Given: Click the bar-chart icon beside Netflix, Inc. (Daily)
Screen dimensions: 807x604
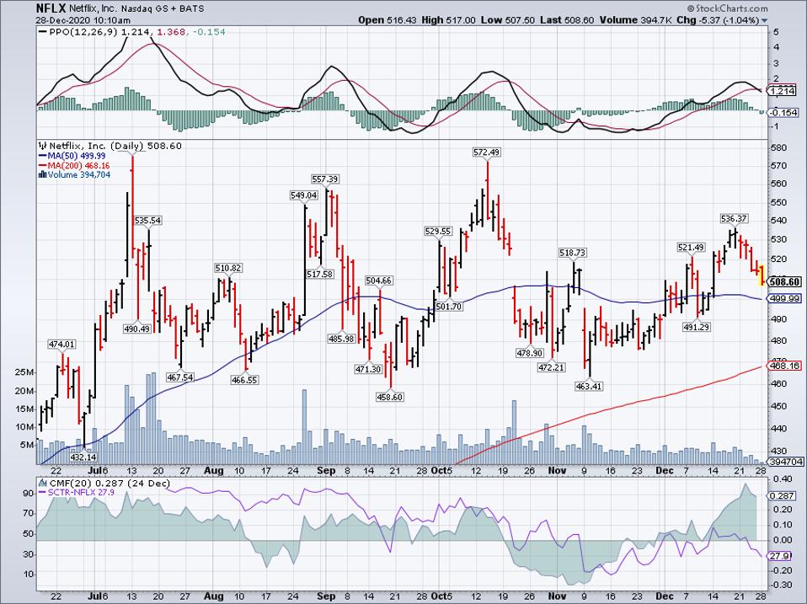Looking at the screenshot, I should pyautogui.click(x=43, y=146).
